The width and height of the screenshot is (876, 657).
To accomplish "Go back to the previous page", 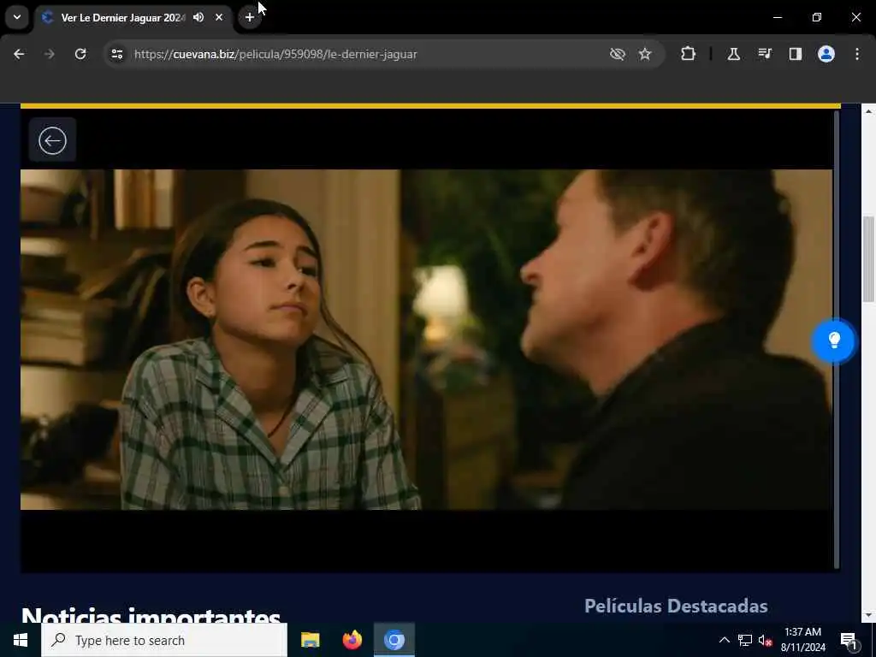I will [19, 54].
